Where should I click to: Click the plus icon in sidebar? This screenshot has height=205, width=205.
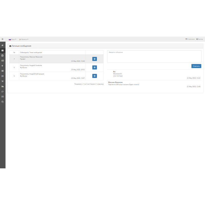(x=3, y=66)
